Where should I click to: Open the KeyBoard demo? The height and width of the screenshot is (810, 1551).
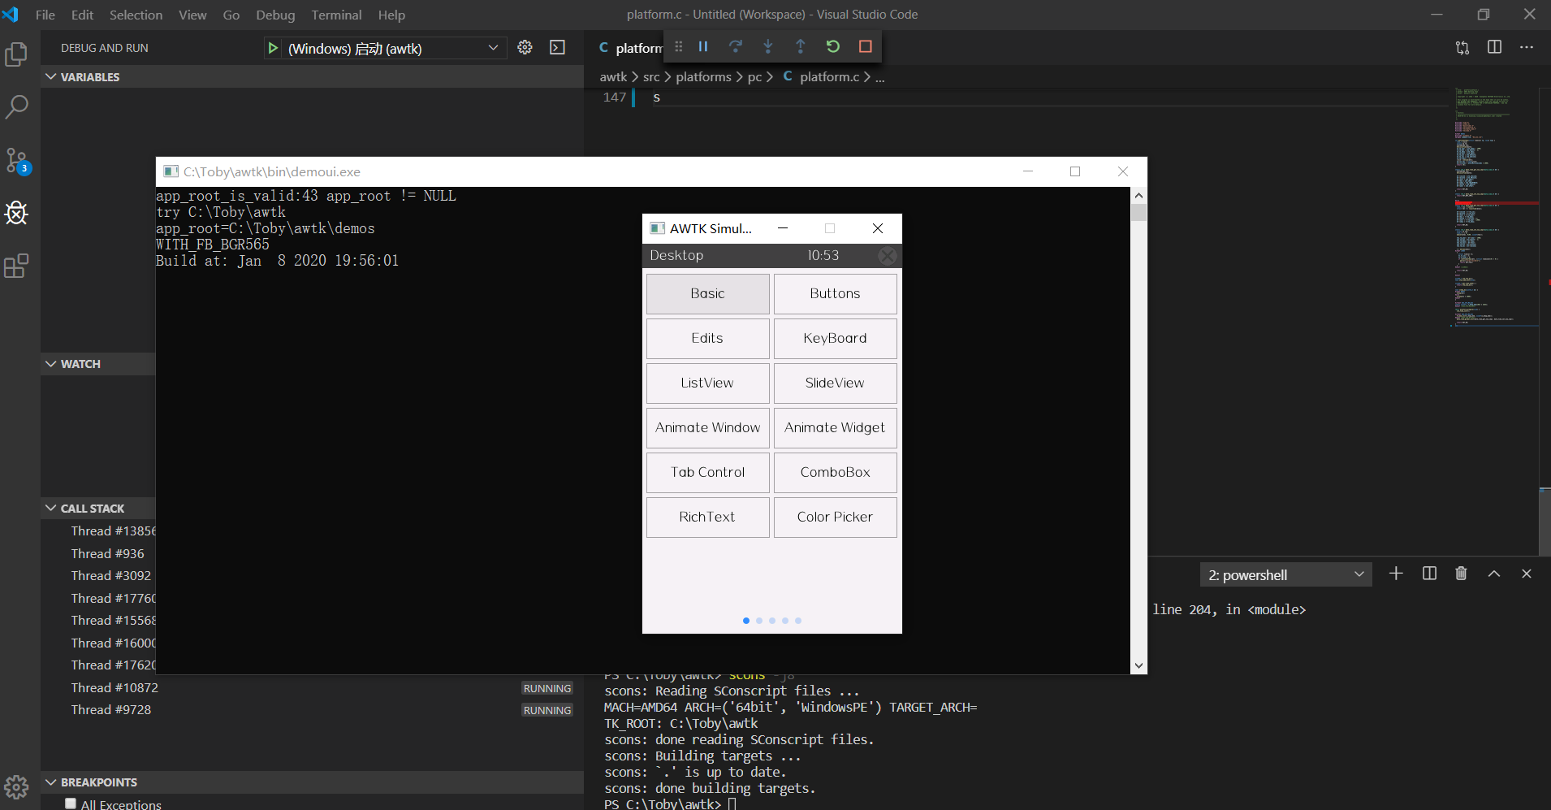pos(835,338)
